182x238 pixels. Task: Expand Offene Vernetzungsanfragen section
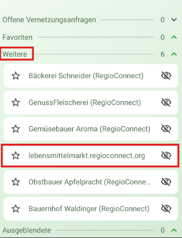(x=174, y=20)
